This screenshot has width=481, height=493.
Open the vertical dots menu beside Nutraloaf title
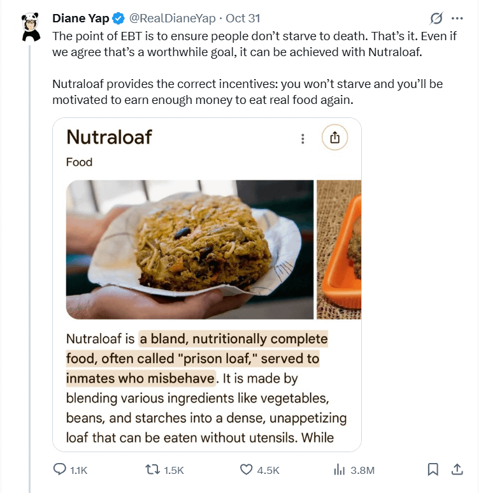point(303,138)
